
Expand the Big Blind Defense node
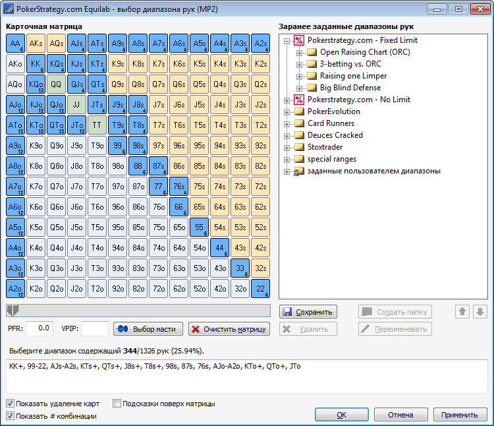coord(299,88)
